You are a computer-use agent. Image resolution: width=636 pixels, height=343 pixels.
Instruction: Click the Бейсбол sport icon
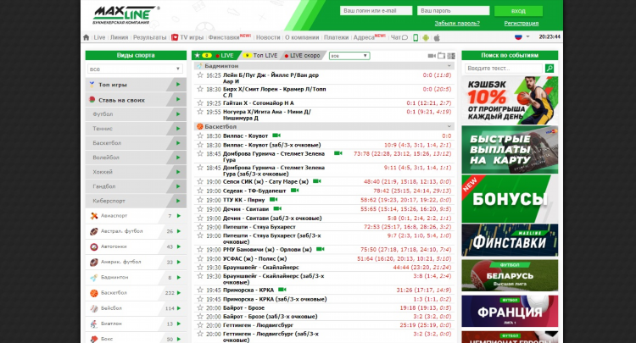point(94,308)
